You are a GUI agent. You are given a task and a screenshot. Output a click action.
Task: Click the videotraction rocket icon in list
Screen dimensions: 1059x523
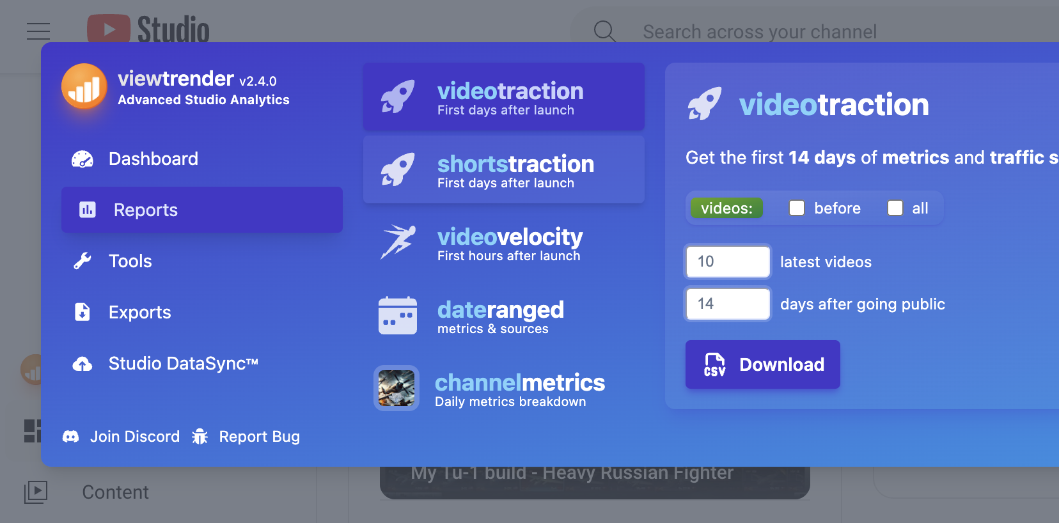(398, 97)
